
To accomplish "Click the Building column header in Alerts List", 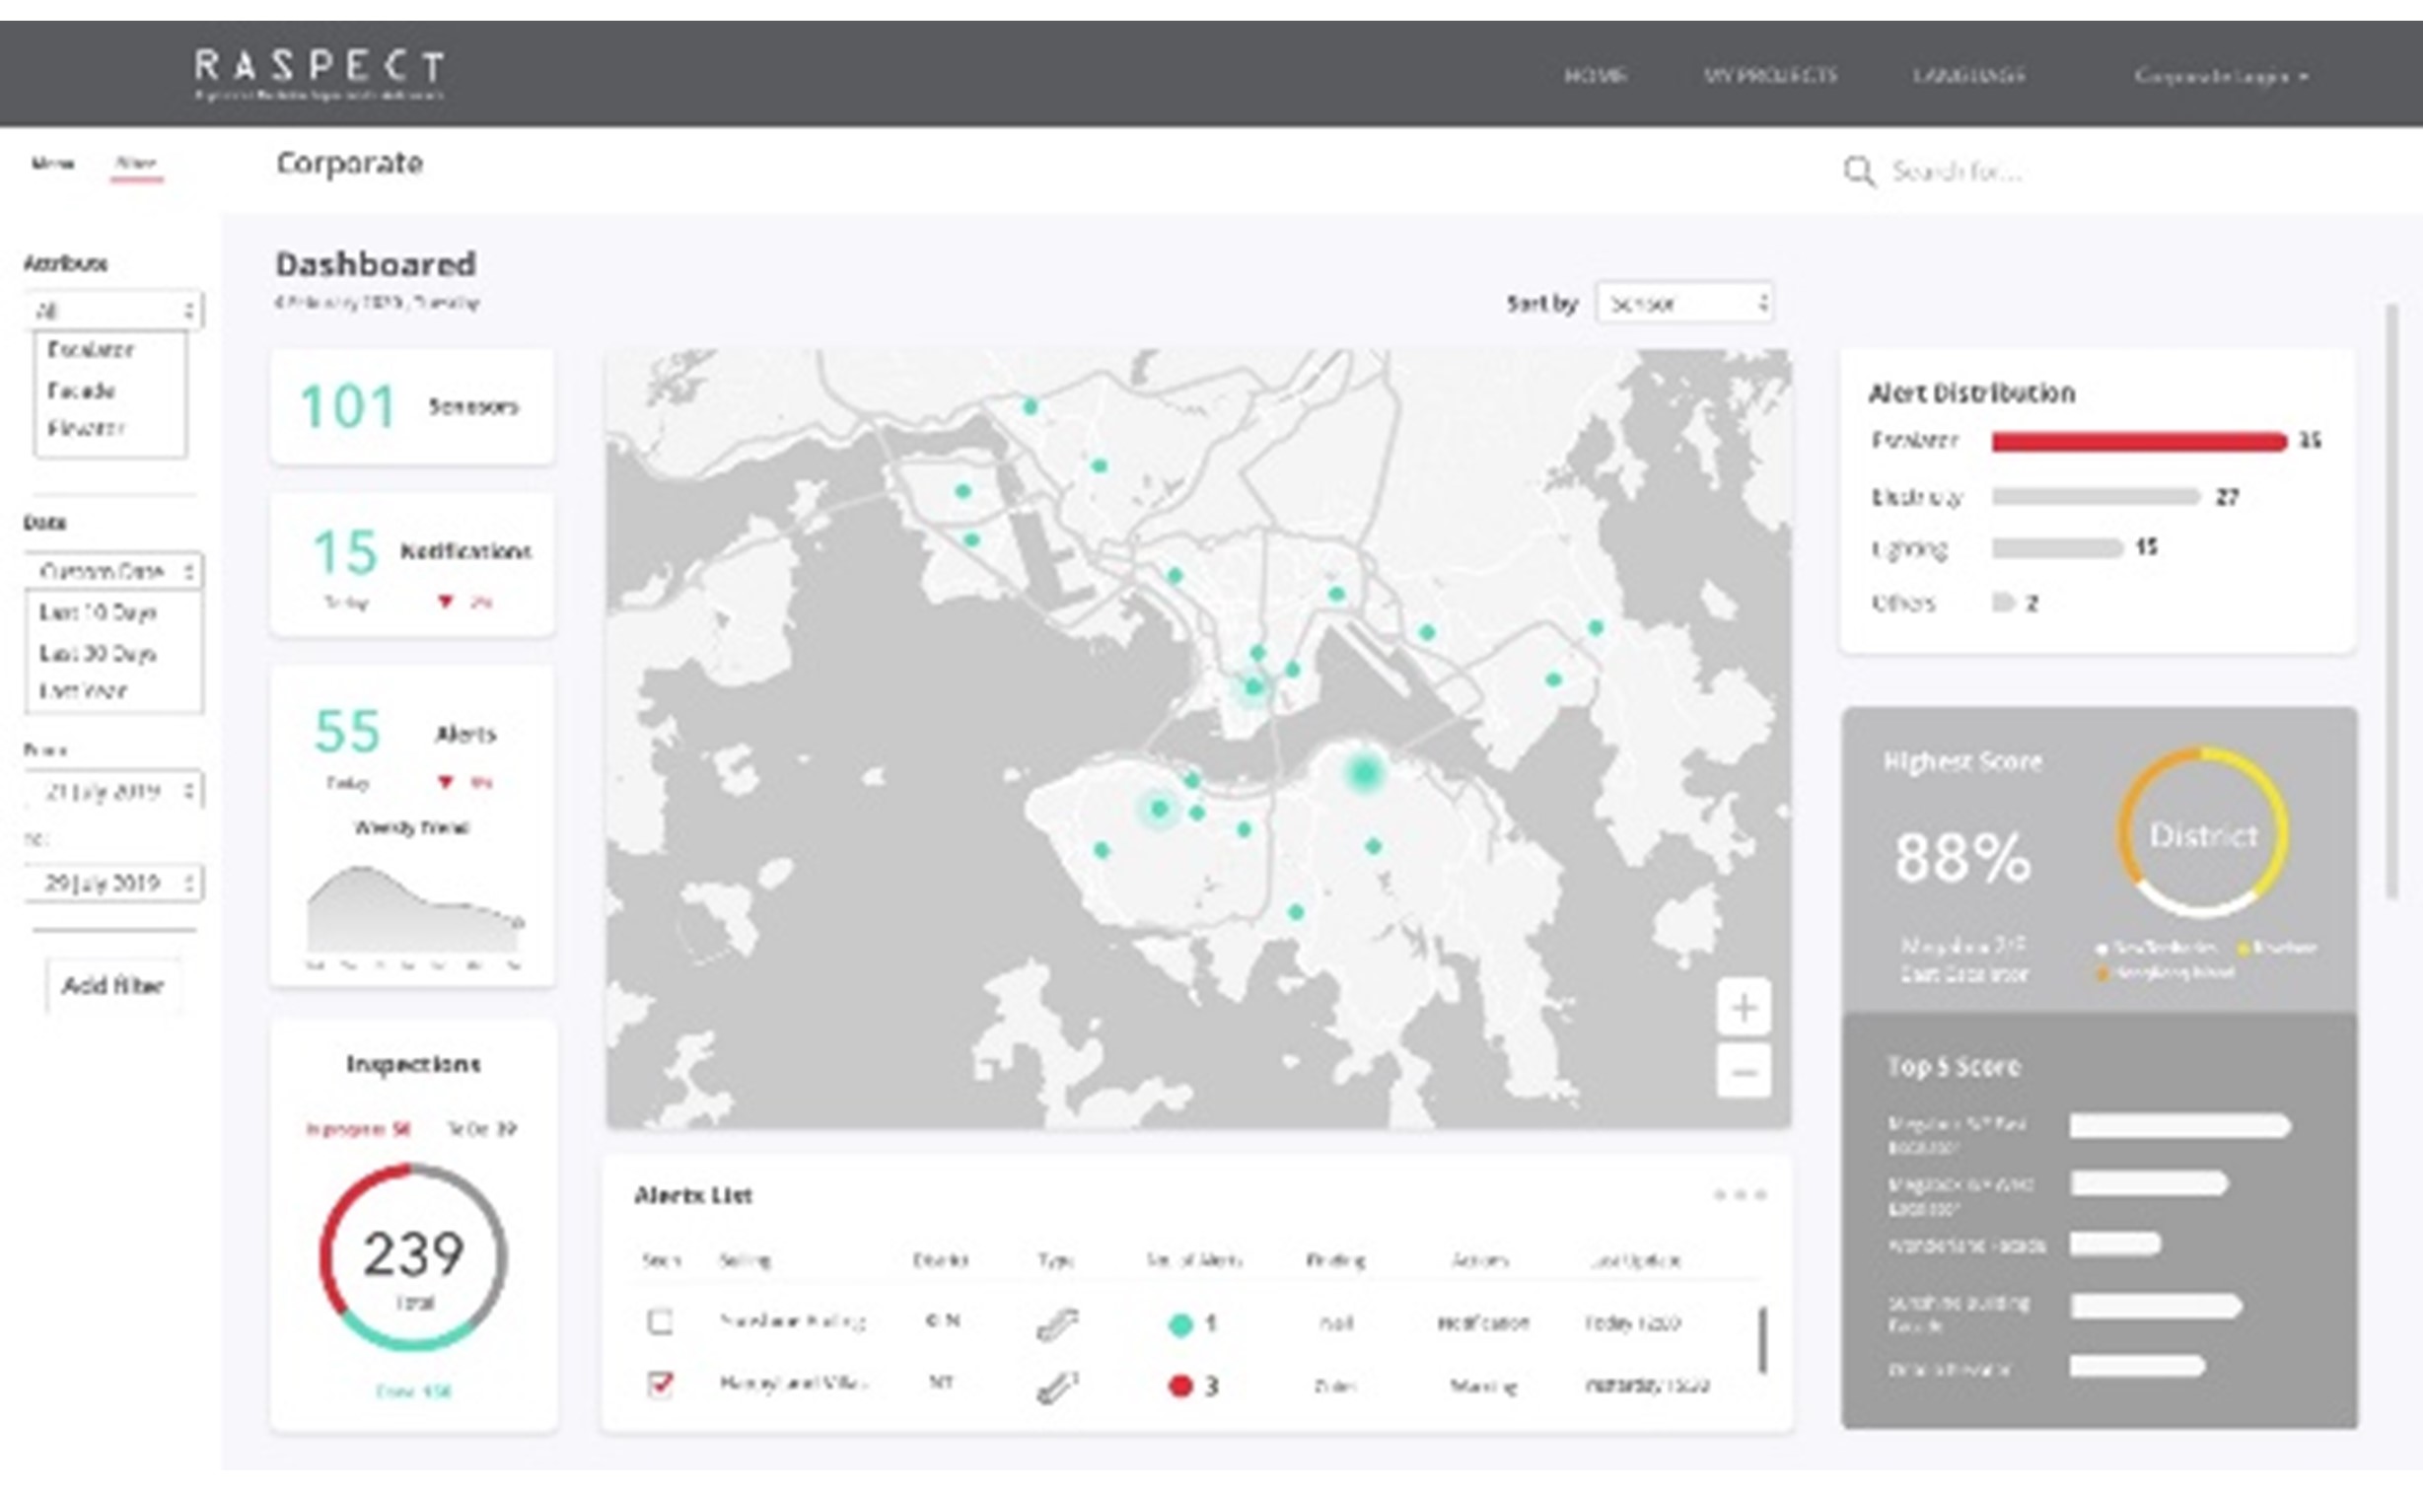I will (x=745, y=1259).
